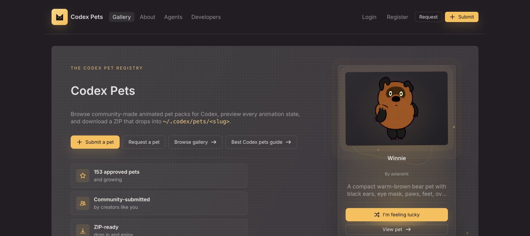
Task: Click the community people icon
Action: [83, 203]
